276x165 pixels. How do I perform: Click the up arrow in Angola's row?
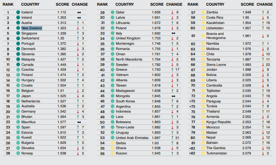pyautogui.click(x=263, y=96)
